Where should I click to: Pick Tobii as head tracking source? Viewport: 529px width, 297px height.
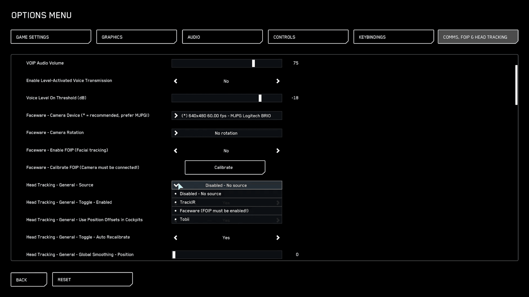click(x=227, y=219)
